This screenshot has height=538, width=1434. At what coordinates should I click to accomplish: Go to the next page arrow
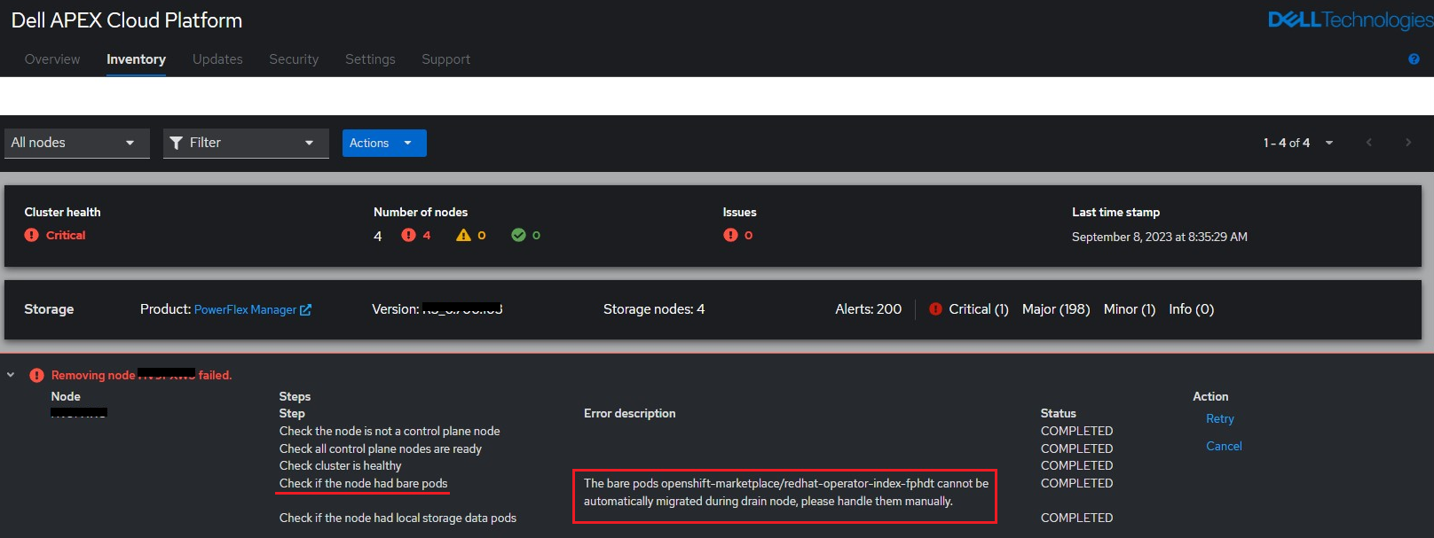[x=1408, y=143]
